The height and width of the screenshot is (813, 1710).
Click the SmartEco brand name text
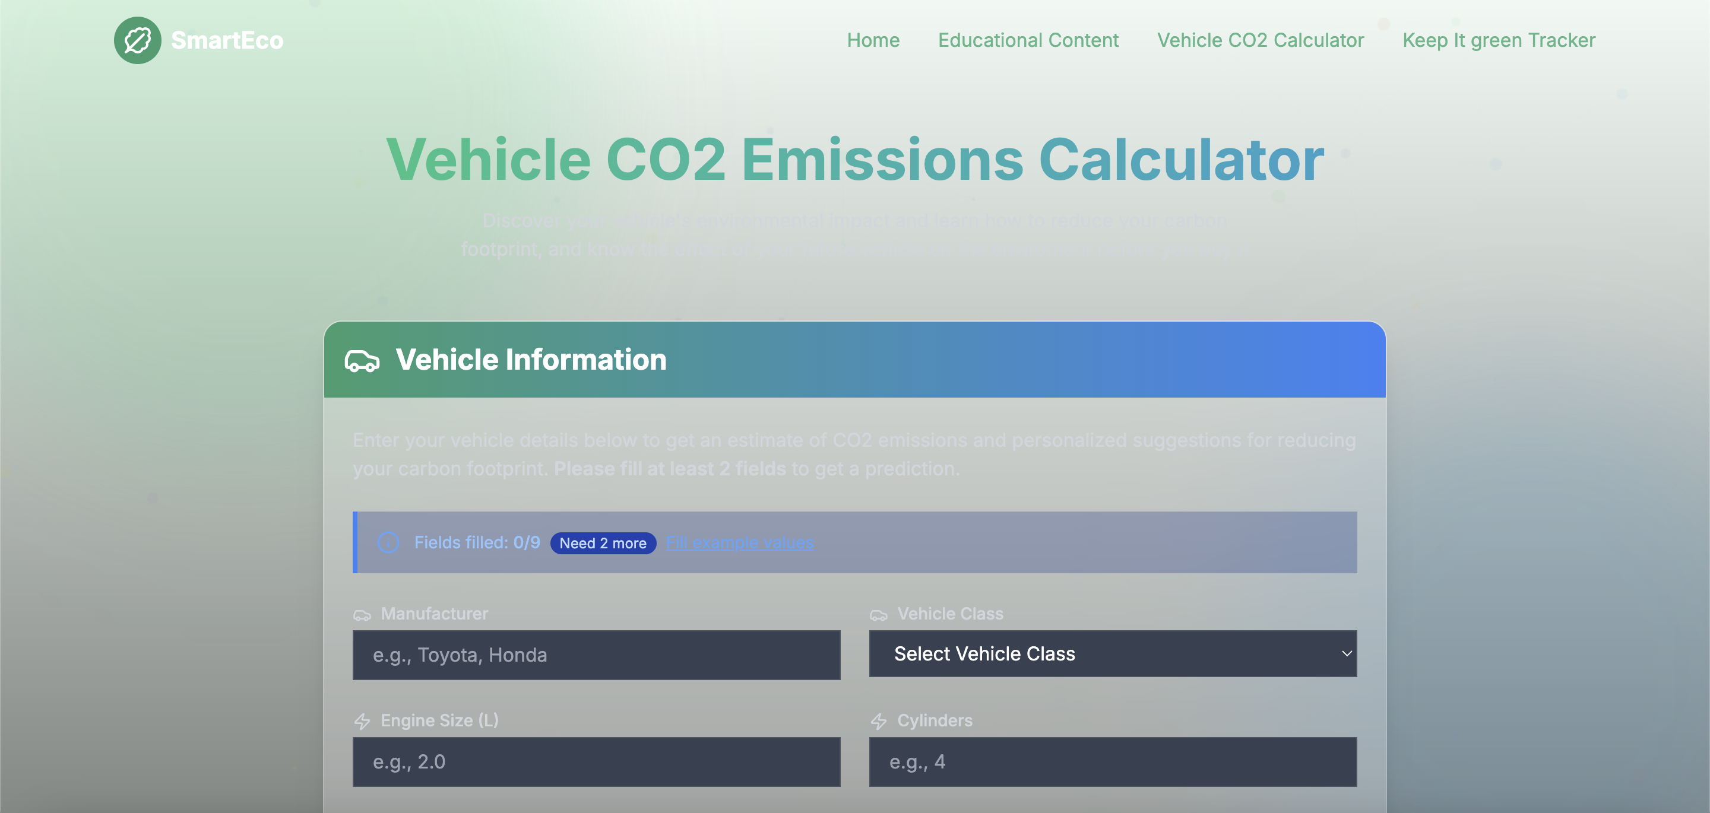pos(227,40)
